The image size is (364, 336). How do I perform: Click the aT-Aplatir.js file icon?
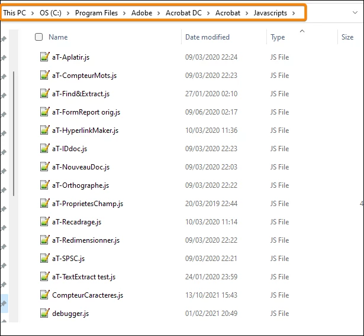[44, 57]
